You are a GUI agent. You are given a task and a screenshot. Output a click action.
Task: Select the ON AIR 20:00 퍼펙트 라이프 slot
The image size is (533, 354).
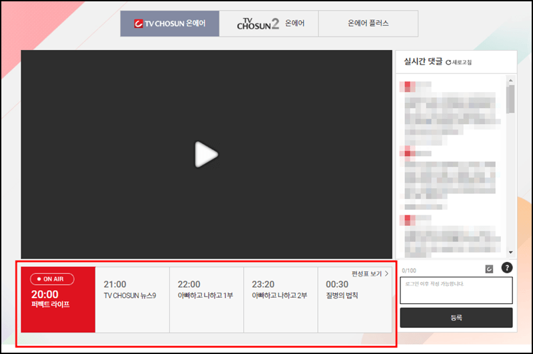coord(58,299)
